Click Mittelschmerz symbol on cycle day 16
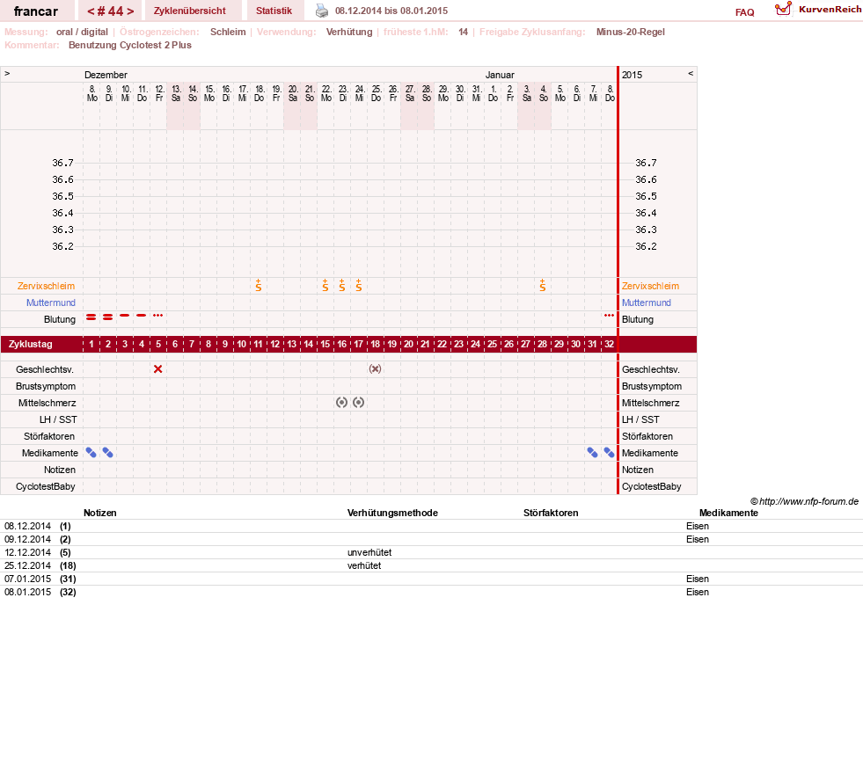Image resolution: width=863 pixels, height=758 pixels. (342, 403)
